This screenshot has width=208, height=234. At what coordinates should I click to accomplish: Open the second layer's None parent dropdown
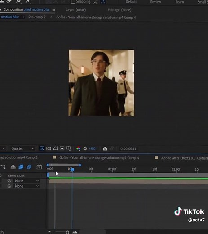(27, 186)
